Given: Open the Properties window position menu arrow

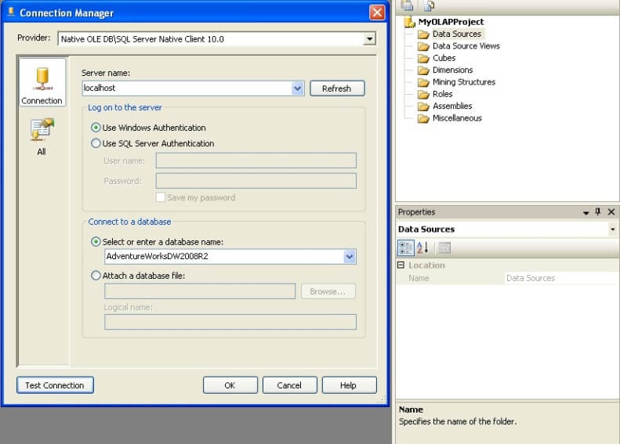Looking at the screenshot, I should (x=586, y=212).
